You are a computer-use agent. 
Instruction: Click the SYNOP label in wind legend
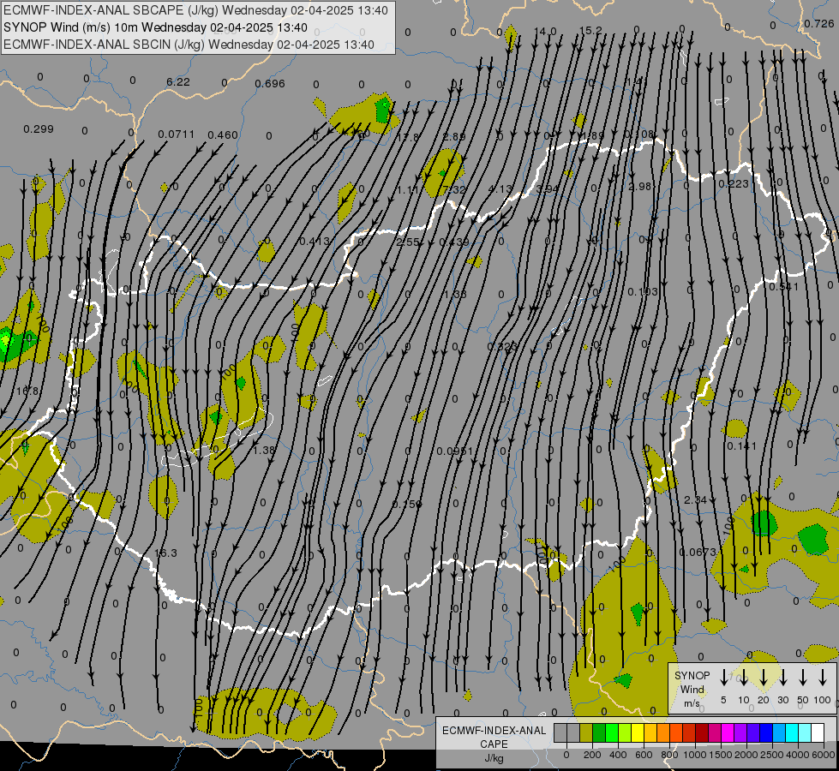(x=692, y=675)
